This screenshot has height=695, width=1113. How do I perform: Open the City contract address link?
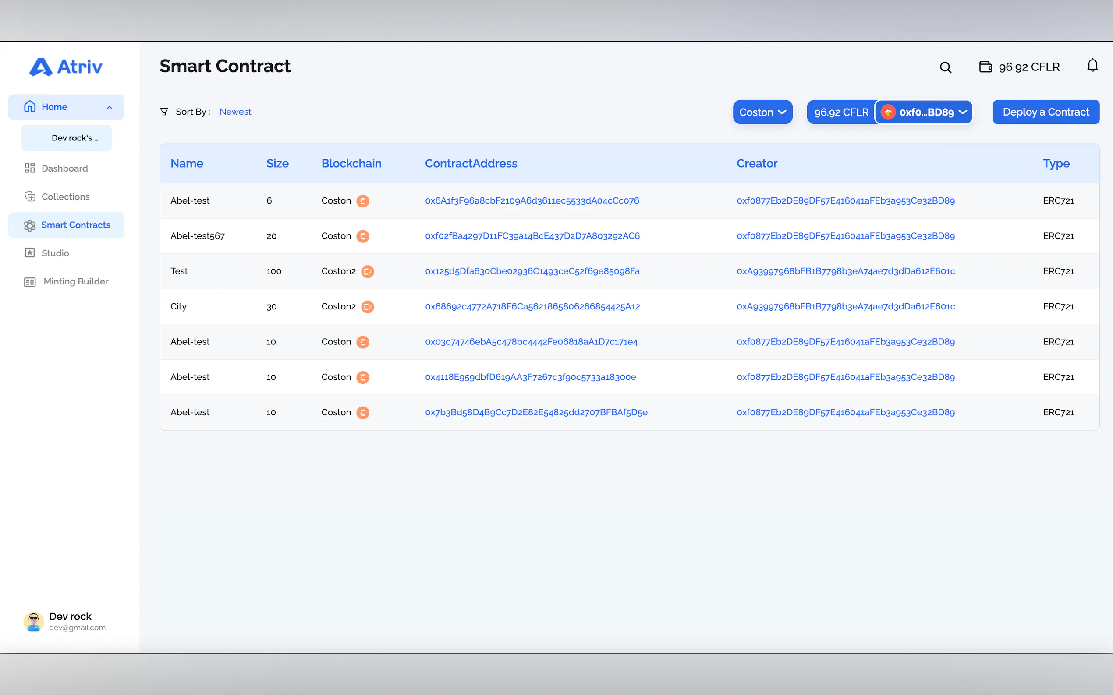pyautogui.click(x=532, y=307)
